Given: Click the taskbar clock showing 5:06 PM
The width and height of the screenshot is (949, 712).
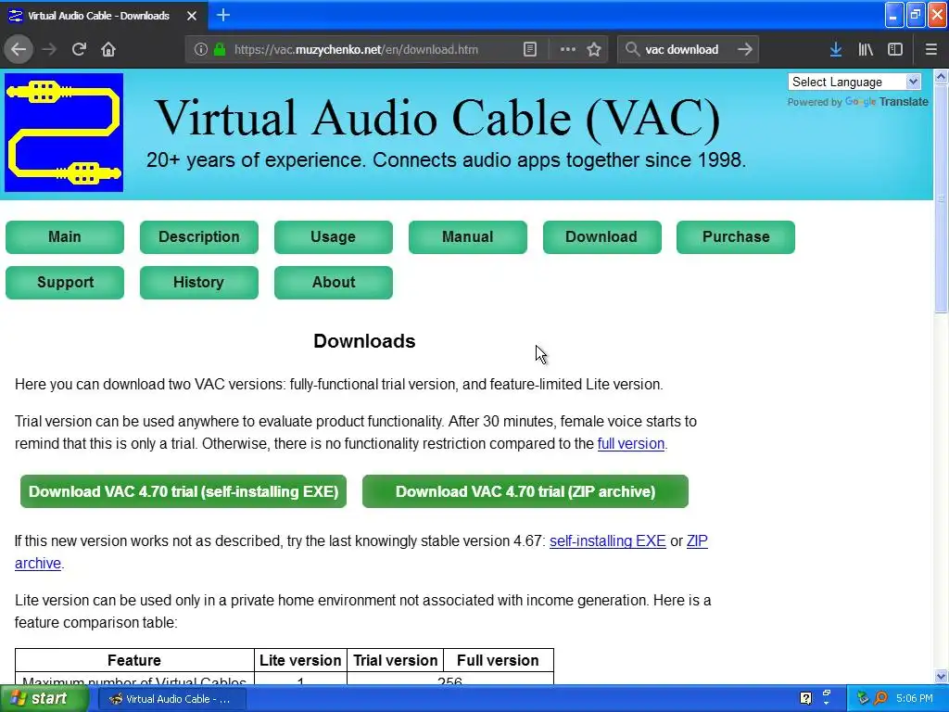Looking at the screenshot, I should pyautogui.click(x=915, y=698).
